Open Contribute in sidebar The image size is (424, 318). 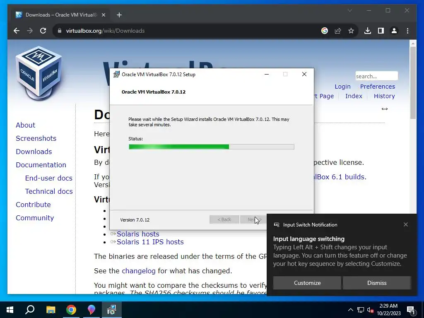pyautogui.click(x=33, y=205)
